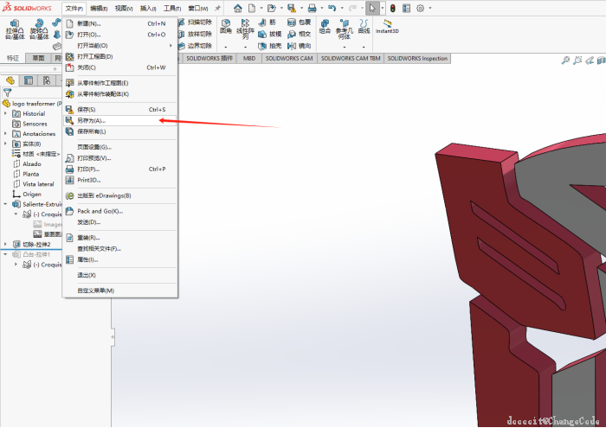Viewport: 606px width, 428px height.
Task: Expand the 切除-拉伸2 feature node
Action: [5, 245]
